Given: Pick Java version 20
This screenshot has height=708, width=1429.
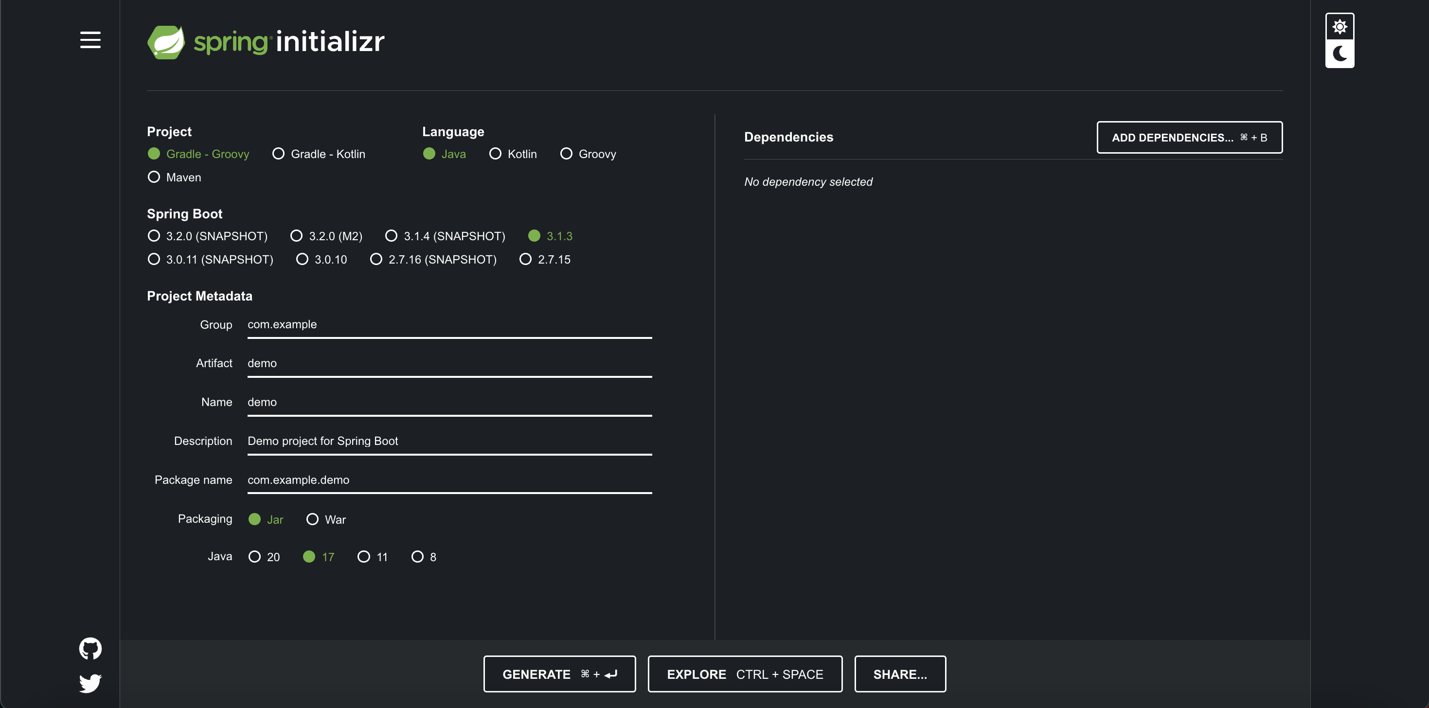Looking at the screenshot, I should click(x=264, y=557).
